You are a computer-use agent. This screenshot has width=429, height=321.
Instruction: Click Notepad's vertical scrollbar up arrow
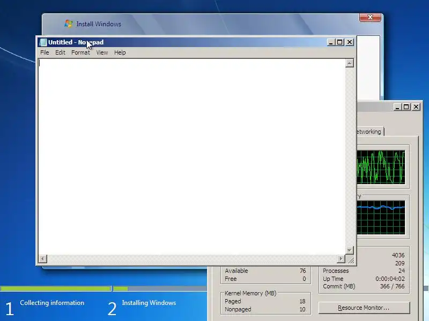click(350, 63)
